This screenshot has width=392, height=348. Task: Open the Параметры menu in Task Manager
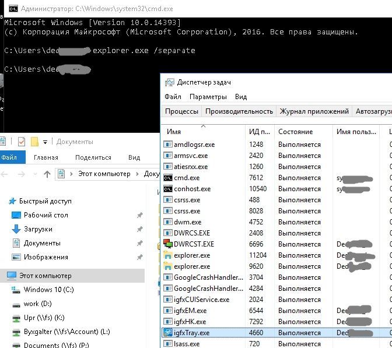(x=208, y=97)
